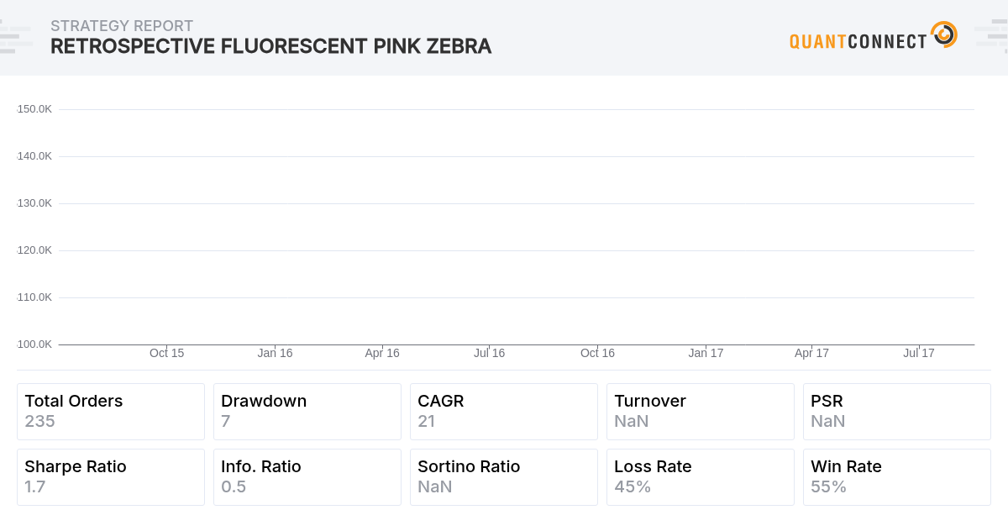This screenshot has height=531, width=1008.
Task: Click the Jan 16 axis tick label
Action: click(276, 353)
